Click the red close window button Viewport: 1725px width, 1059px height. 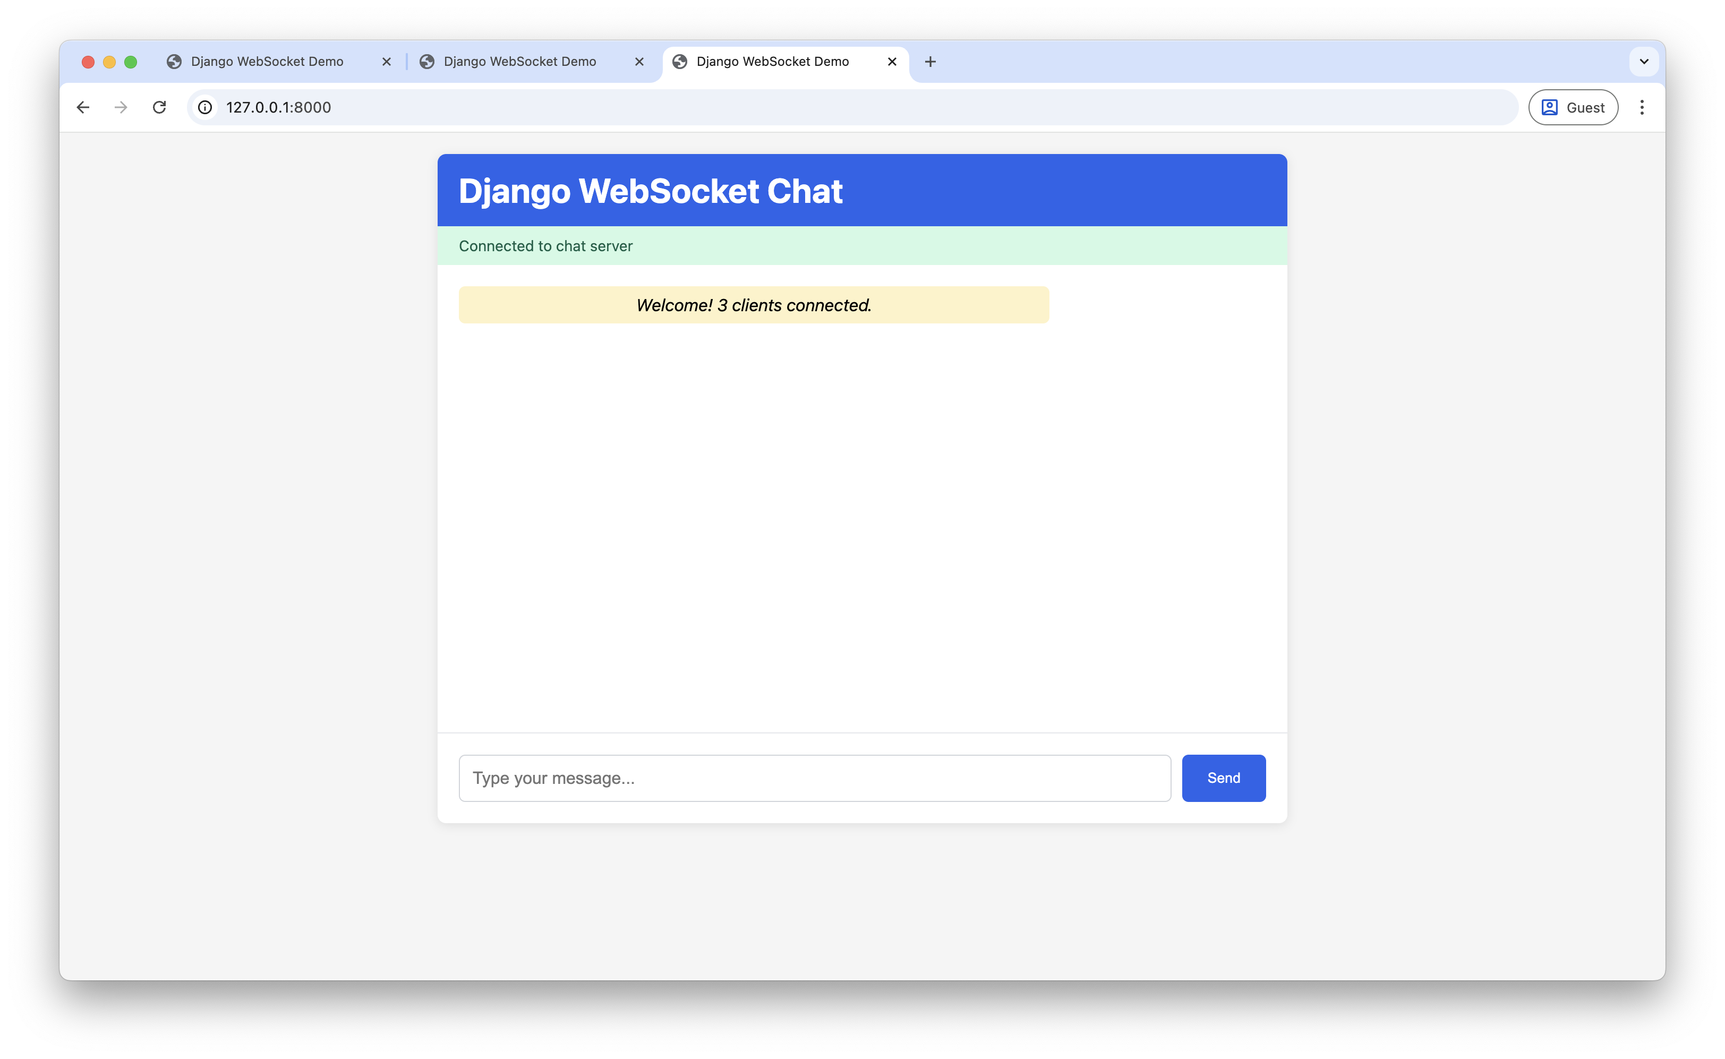coord(88,62)
